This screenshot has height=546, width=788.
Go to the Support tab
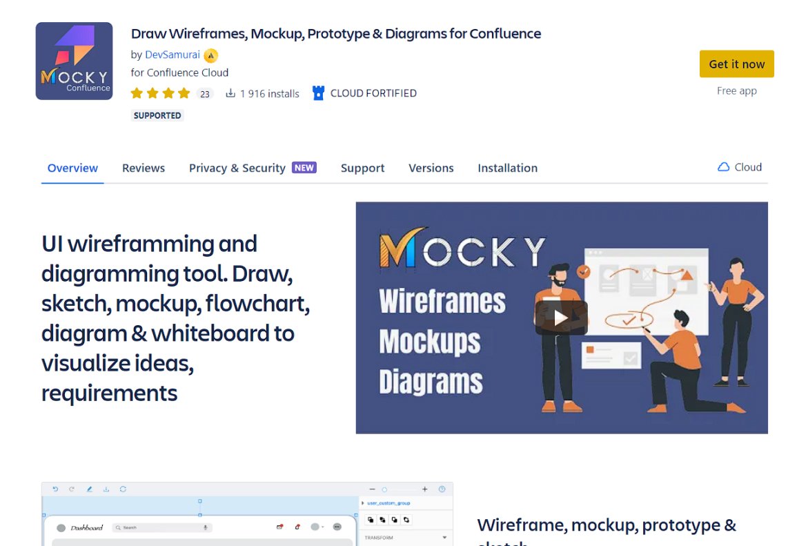coord(362,168)
